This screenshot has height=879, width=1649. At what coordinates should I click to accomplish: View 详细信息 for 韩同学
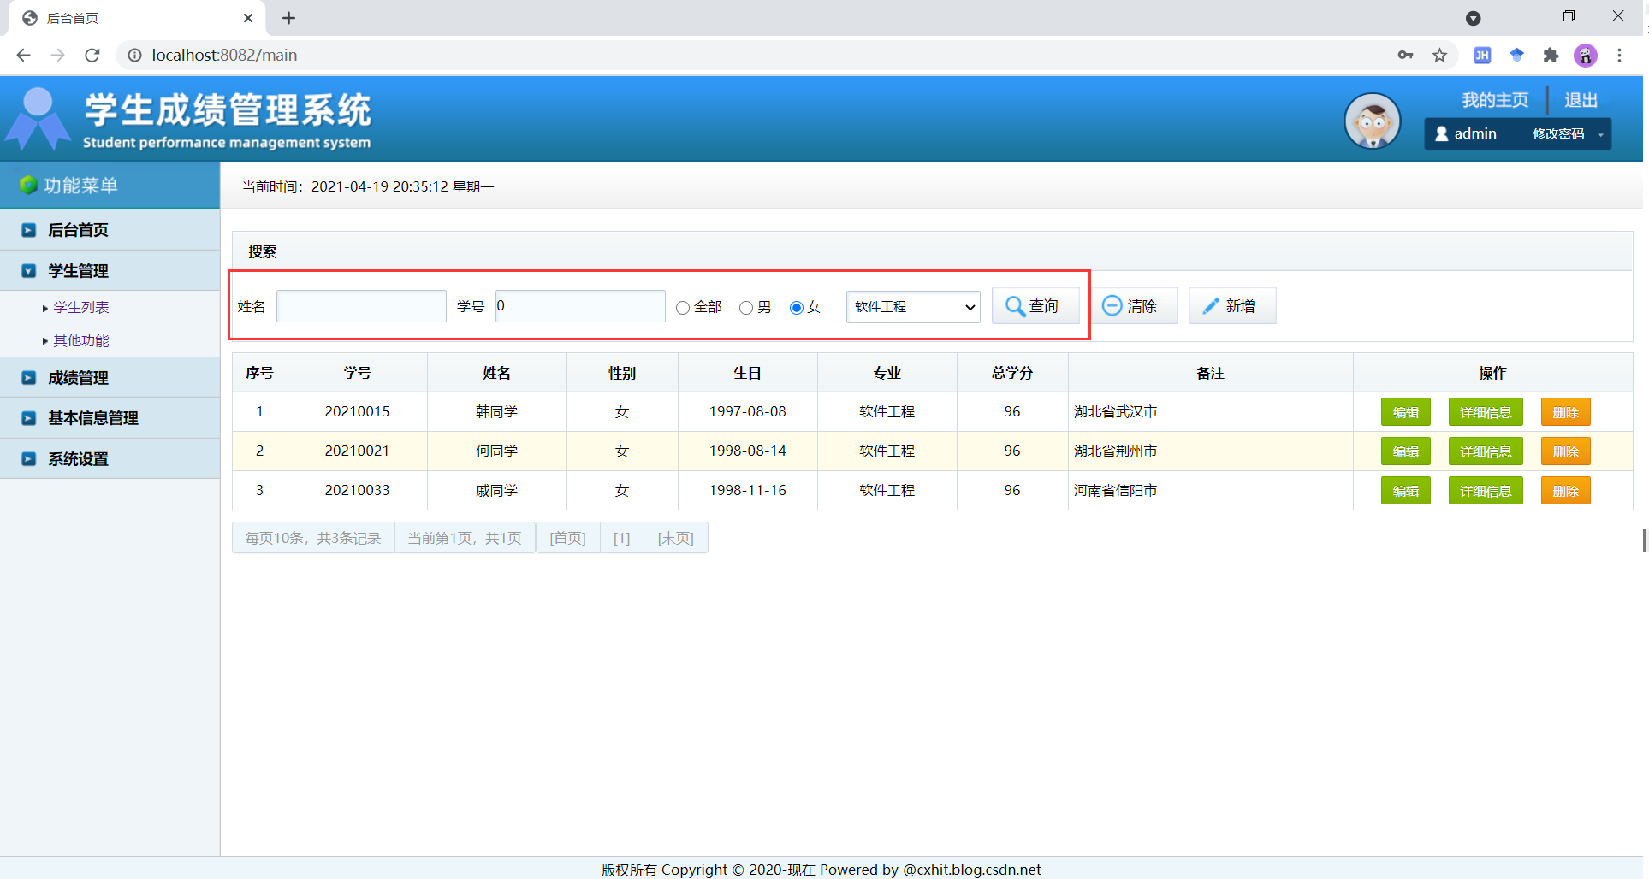1486,412
